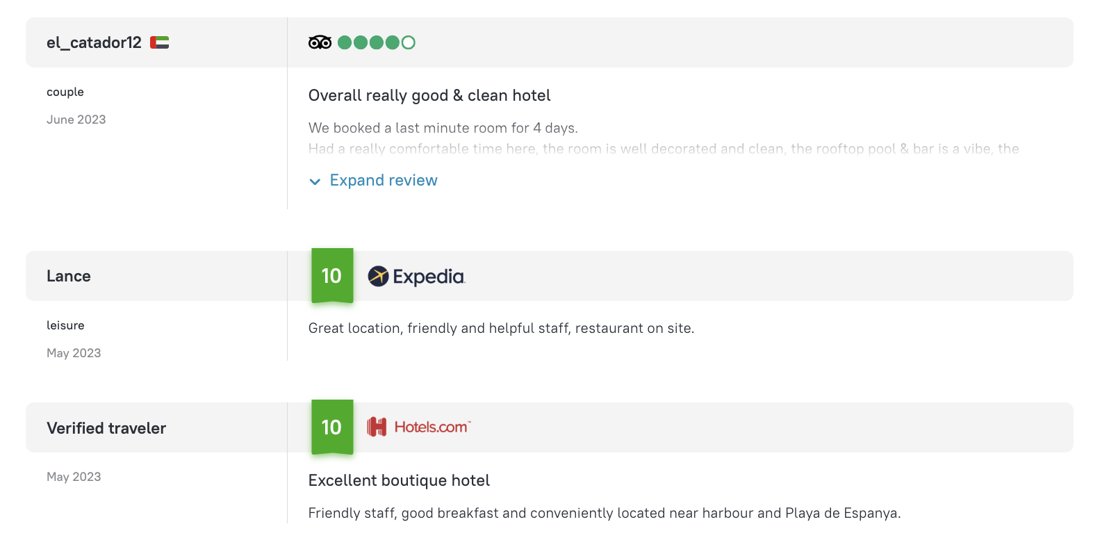Click the faded rooftop pool review line
The width and height of the screenshot is (1109, 556).
(664, 149)
